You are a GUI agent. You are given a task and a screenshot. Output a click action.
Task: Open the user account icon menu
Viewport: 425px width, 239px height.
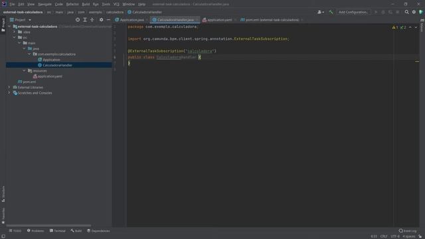(x=320, y=12)
